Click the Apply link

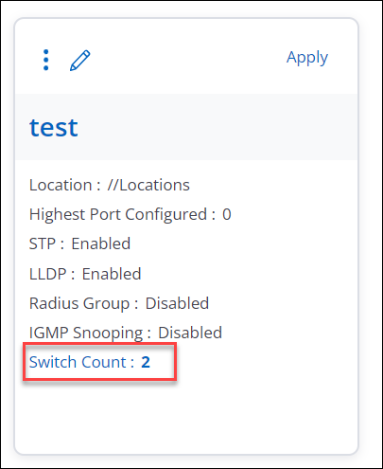coord(307,58)
